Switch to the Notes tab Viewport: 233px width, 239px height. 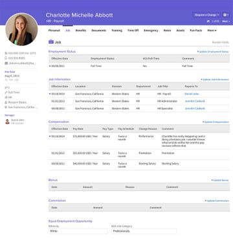167,30
